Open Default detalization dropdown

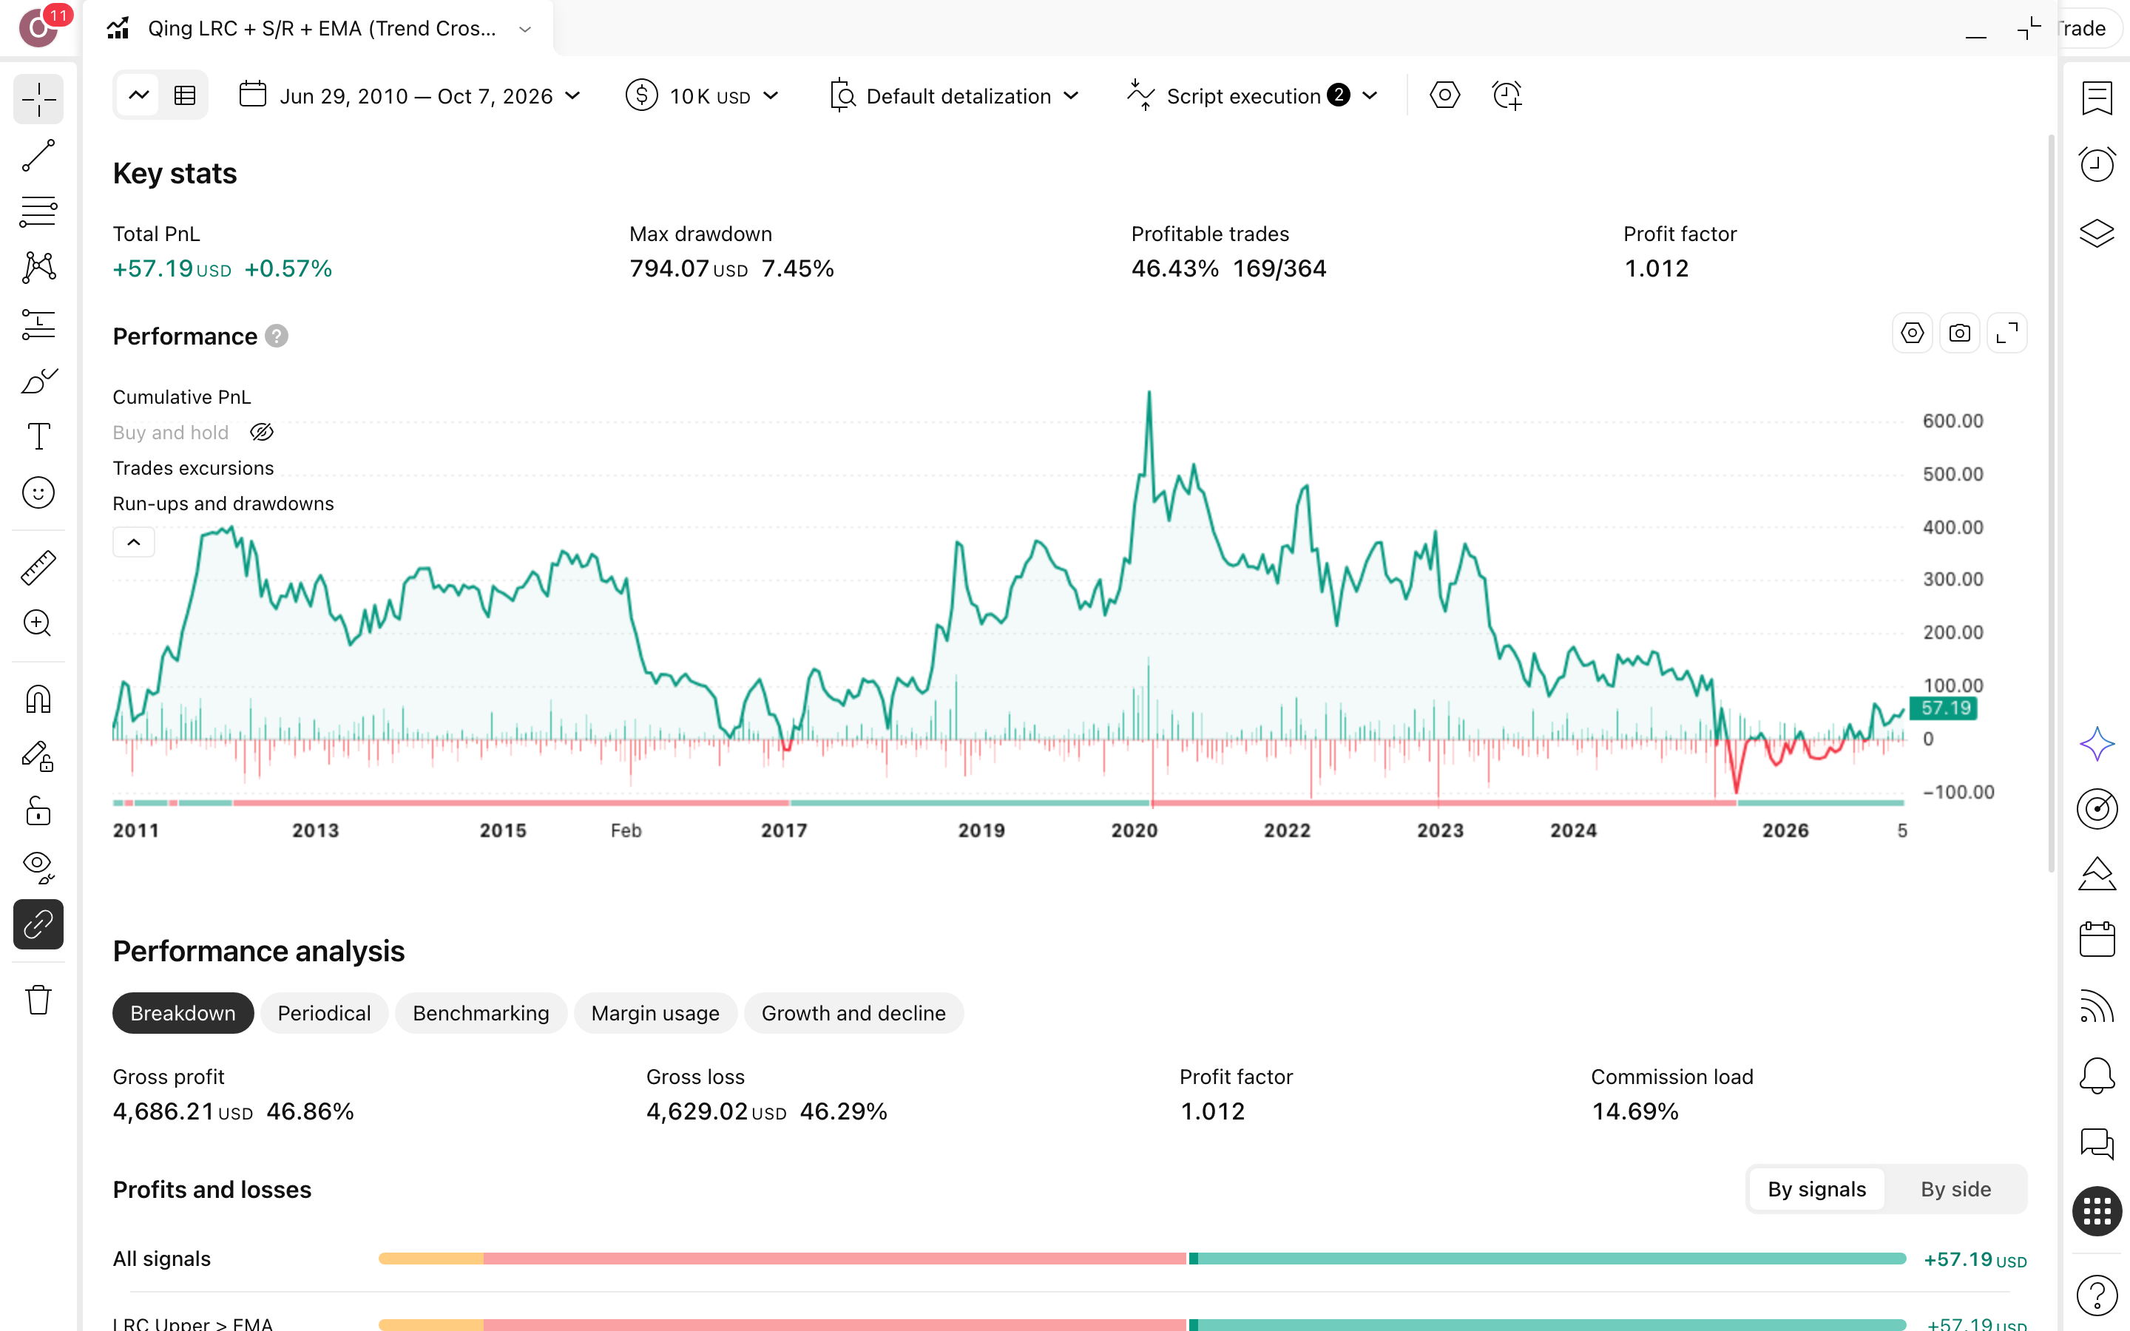(955, 95)
